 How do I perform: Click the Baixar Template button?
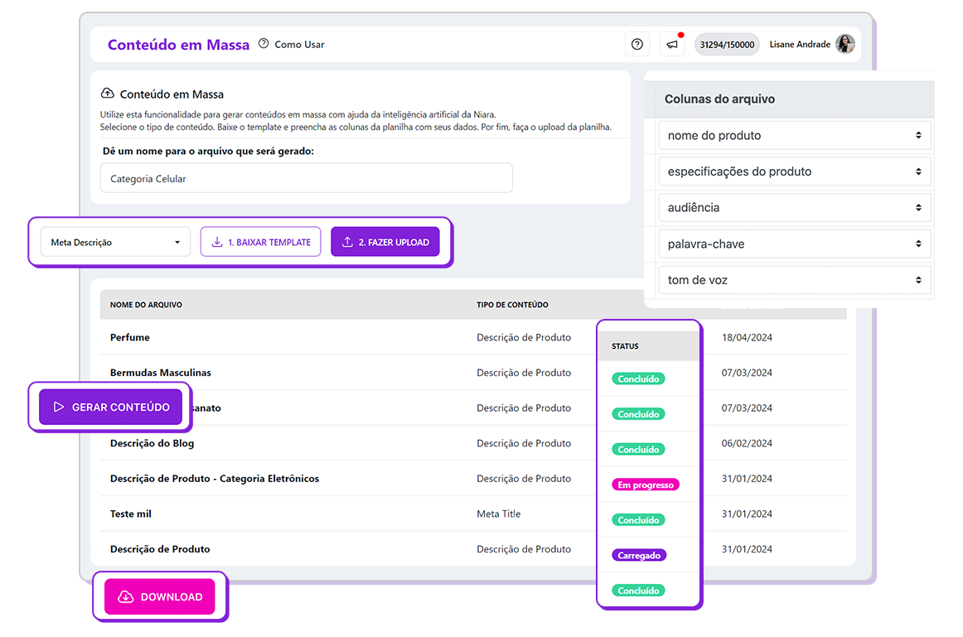click(x=260, y=243)
